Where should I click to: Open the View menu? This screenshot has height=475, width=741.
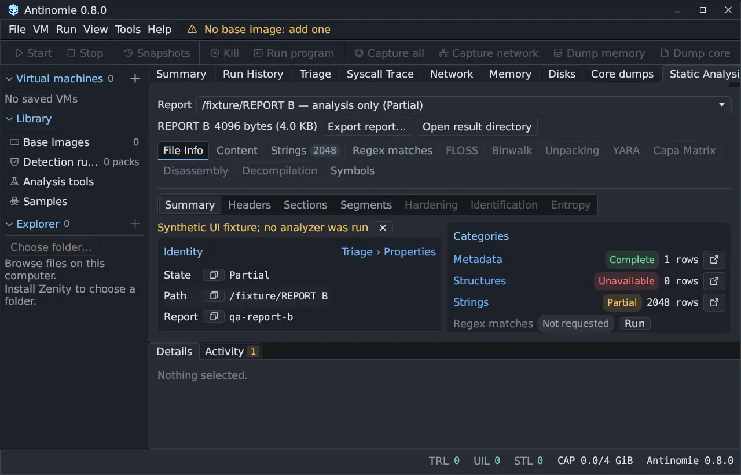(x=96, y=30)
